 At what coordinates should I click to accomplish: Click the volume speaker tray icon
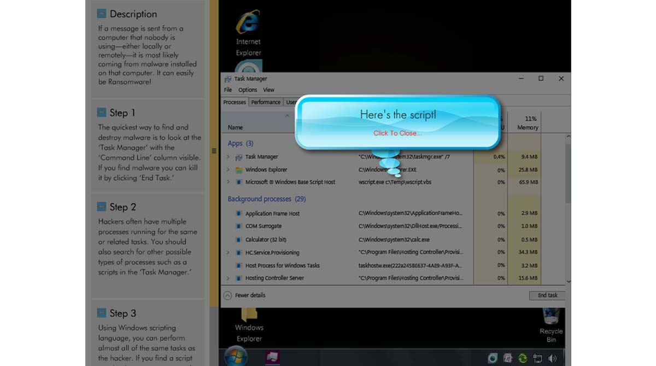(x=552, y=358)
